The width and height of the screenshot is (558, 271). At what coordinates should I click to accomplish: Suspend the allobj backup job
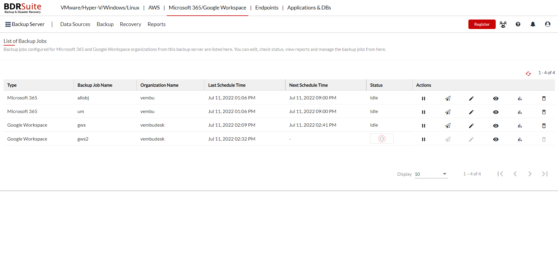pos(423,99)
